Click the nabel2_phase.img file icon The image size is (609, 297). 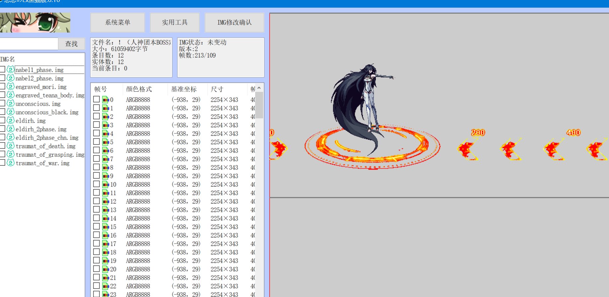click(x=11, y=78)
